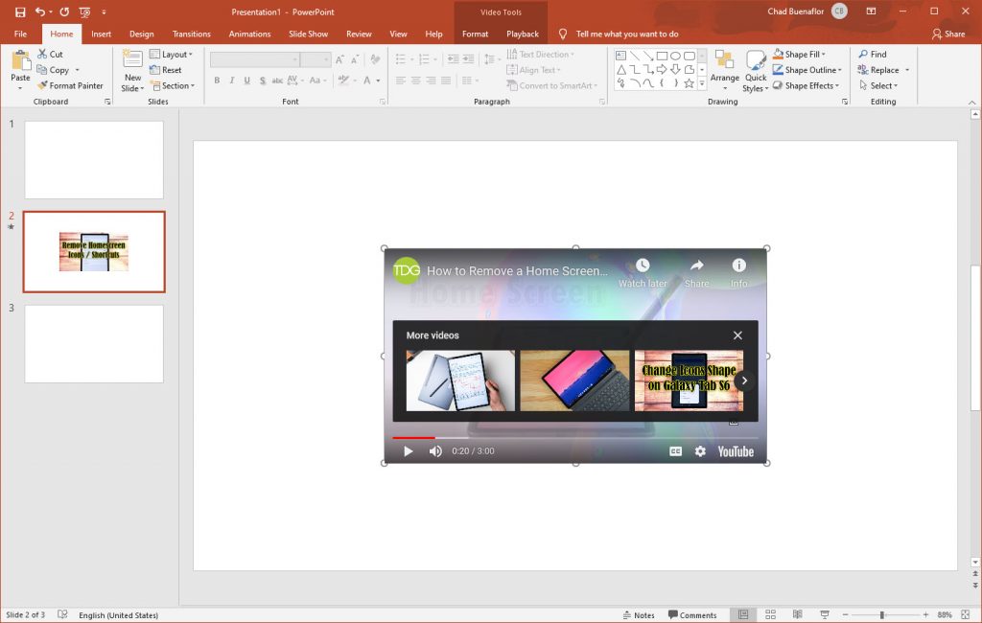This screenshot has width=982, height=623.
Task: Adjust the zoom slider handle
Action: (882, 615)
